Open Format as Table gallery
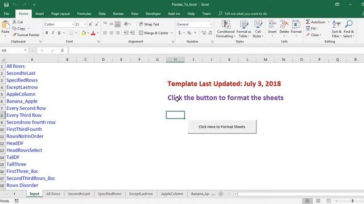The image size is (364, 204). [x=244, y=29]
